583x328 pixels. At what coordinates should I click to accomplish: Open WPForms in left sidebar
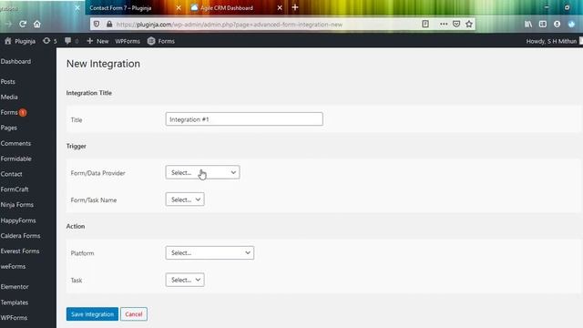pyautogui.click(x=14, y=318)
